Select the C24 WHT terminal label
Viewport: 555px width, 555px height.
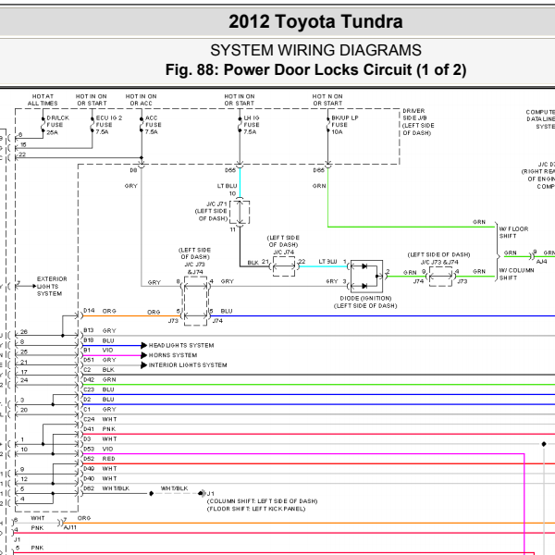pos(100,419)
